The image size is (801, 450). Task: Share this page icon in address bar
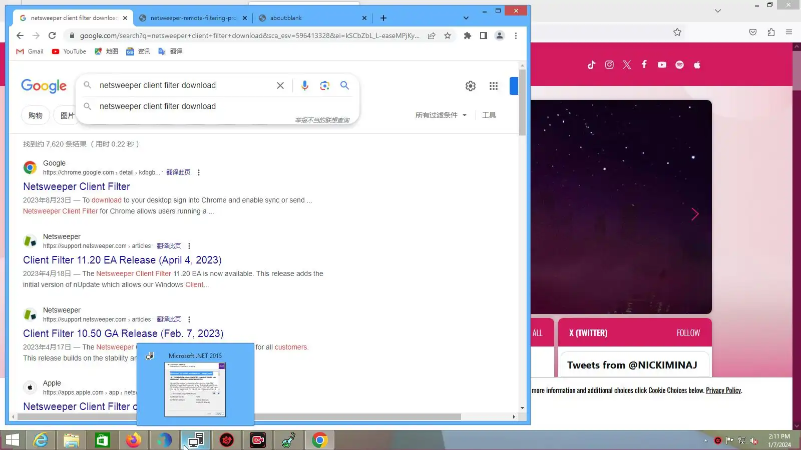point(432,35)
